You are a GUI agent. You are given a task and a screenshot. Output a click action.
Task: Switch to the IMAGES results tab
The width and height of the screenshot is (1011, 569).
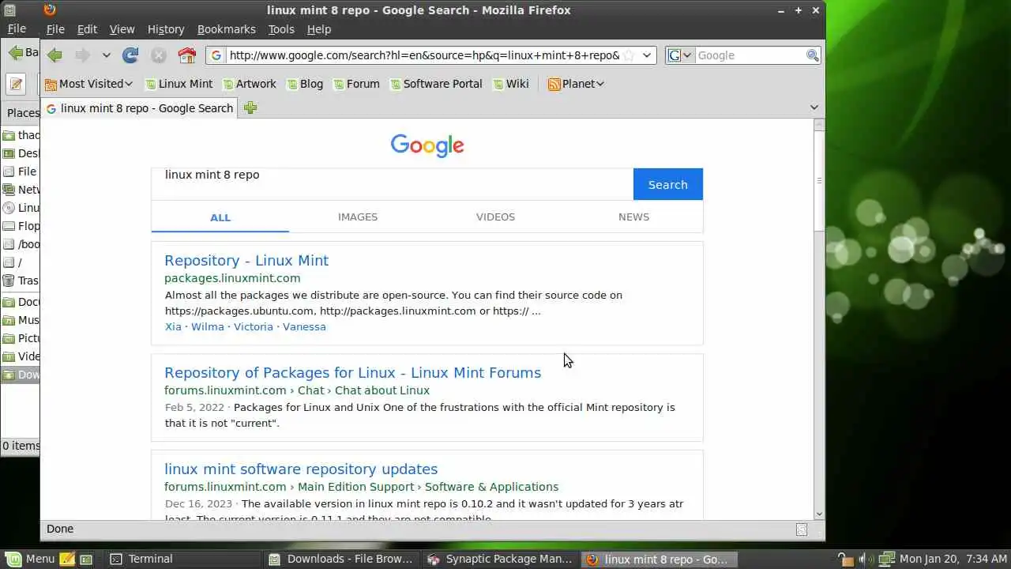[x=358, y=217]
